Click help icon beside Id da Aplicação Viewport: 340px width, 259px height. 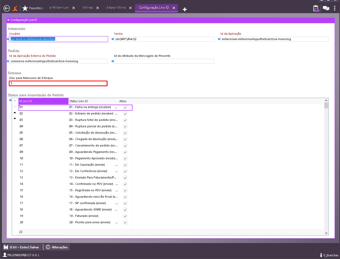point(219,39)
